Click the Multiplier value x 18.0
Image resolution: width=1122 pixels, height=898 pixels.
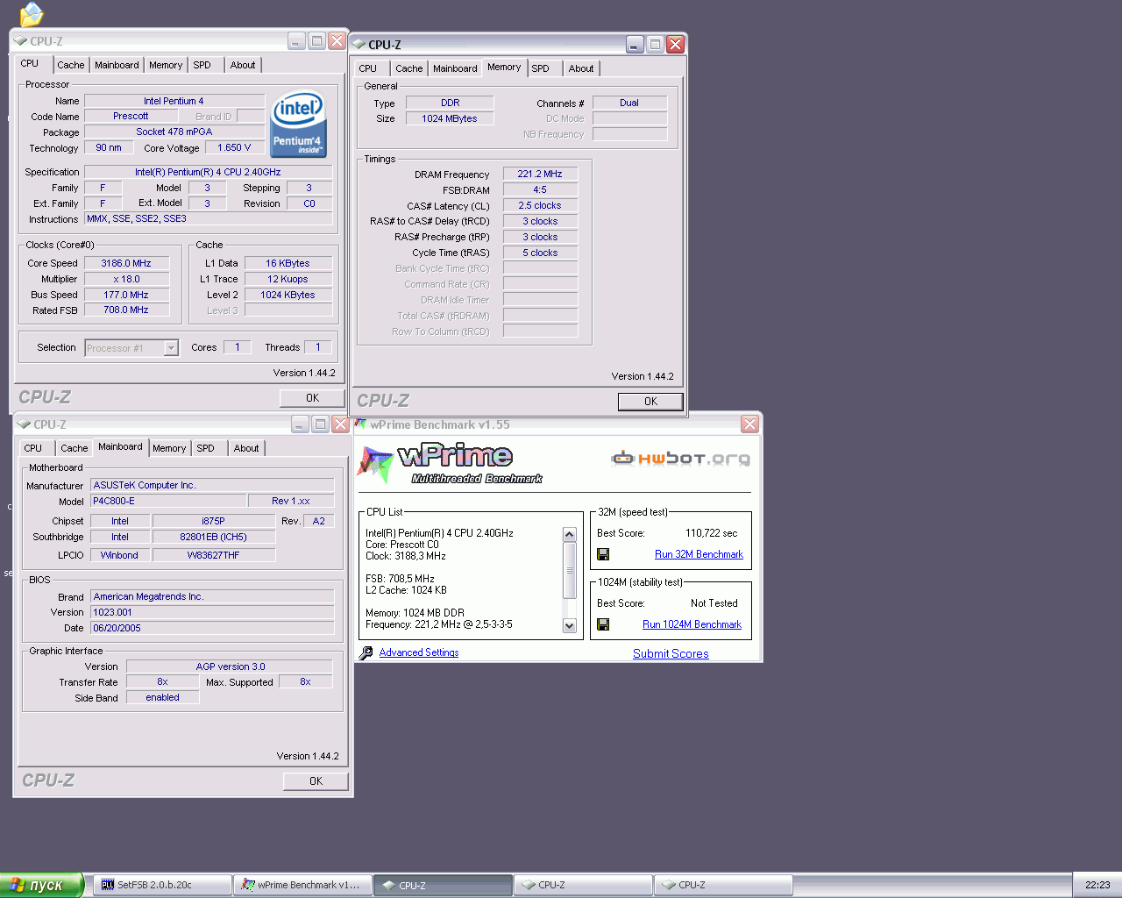pyautogui.click(x=126, y=279)
